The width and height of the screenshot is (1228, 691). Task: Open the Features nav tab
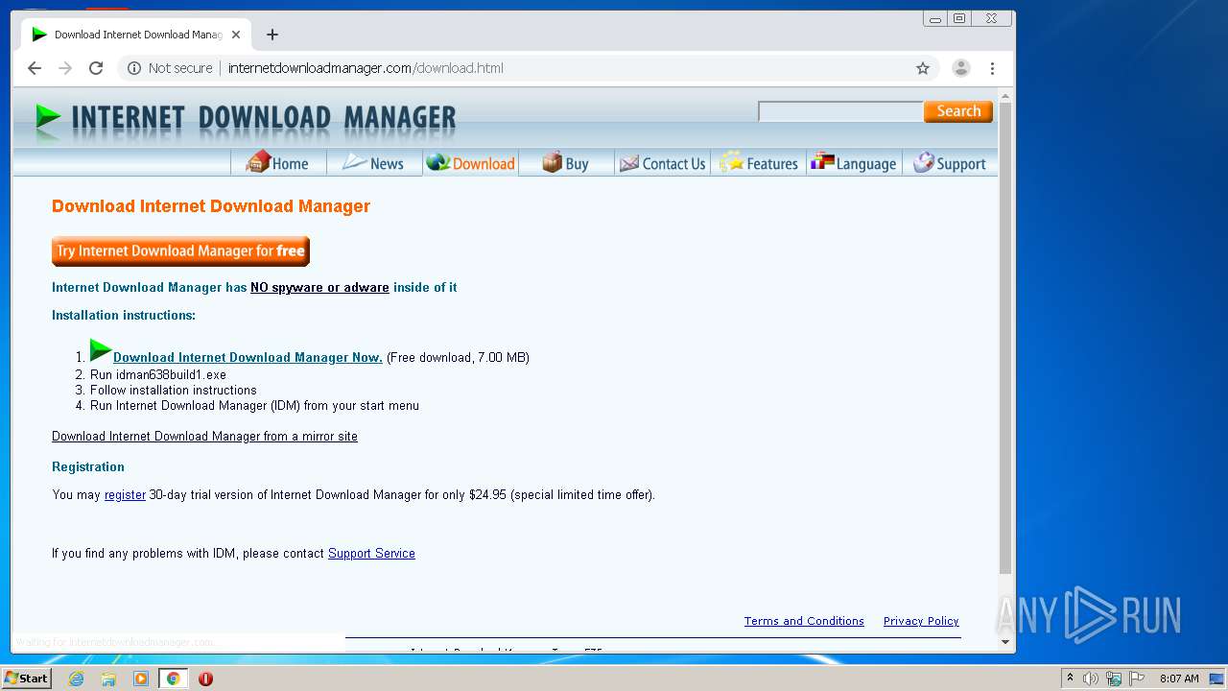(759, 163)
